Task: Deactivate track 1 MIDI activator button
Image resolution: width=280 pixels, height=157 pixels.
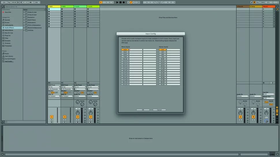Action: [52, 117]
